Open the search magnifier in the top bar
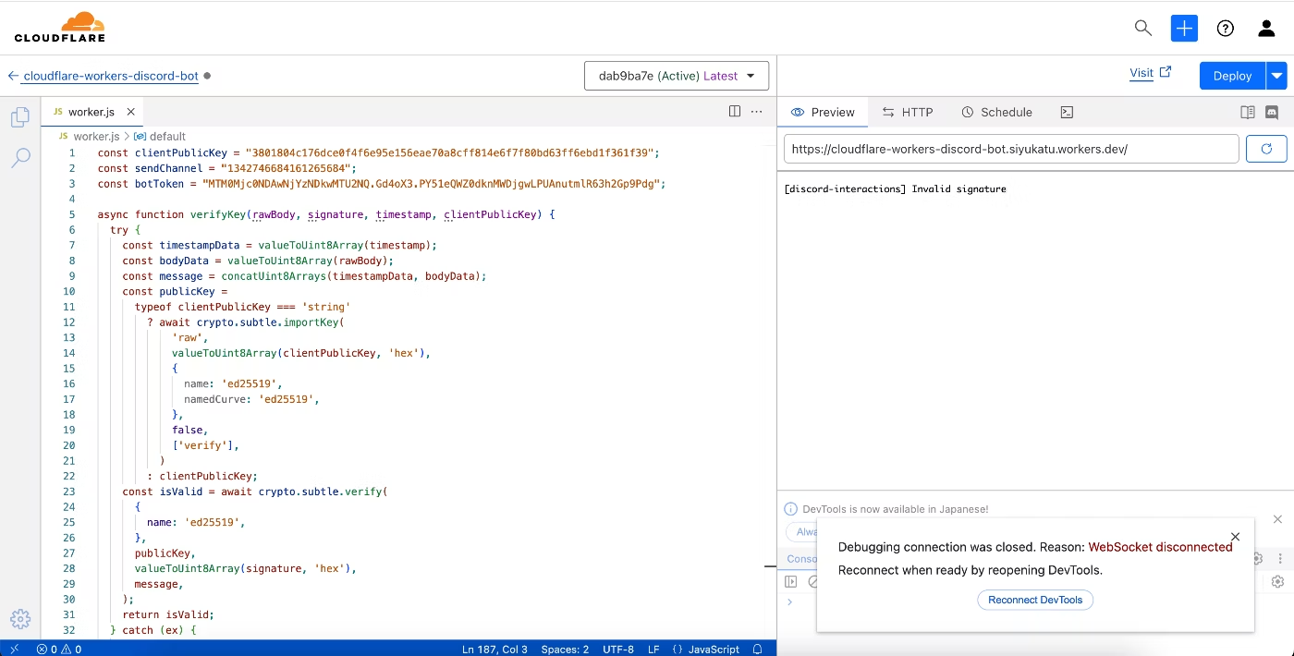Image resolution: width=1294 pixels, height=656 pixels. point(1142,28)
